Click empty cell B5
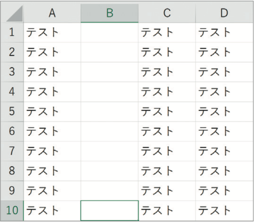254x222 pixels. point(110,112)
